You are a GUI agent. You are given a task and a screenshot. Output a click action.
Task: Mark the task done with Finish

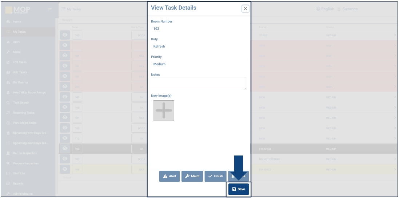coord(215,176)
